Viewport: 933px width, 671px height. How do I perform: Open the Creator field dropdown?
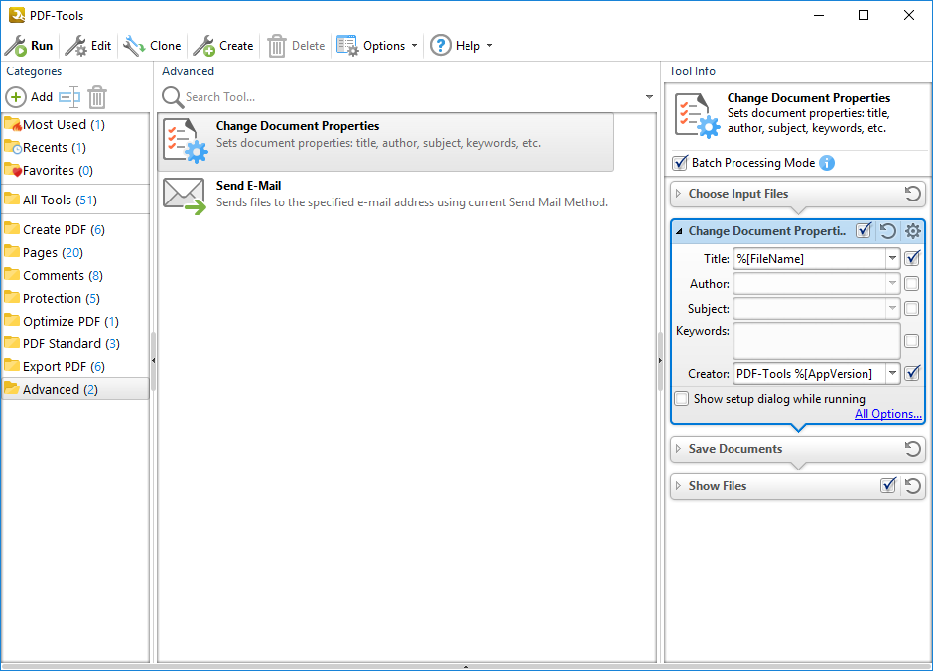(x=892, y=374)
